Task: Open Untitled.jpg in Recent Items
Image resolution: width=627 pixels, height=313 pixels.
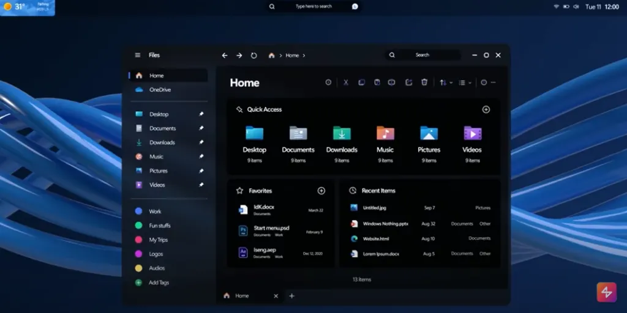Action: tap(420, 208)
